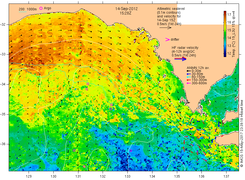Screen dimensions: 245x180
Task: Click the color bar tick label '15'
Action: click(229, 30)
